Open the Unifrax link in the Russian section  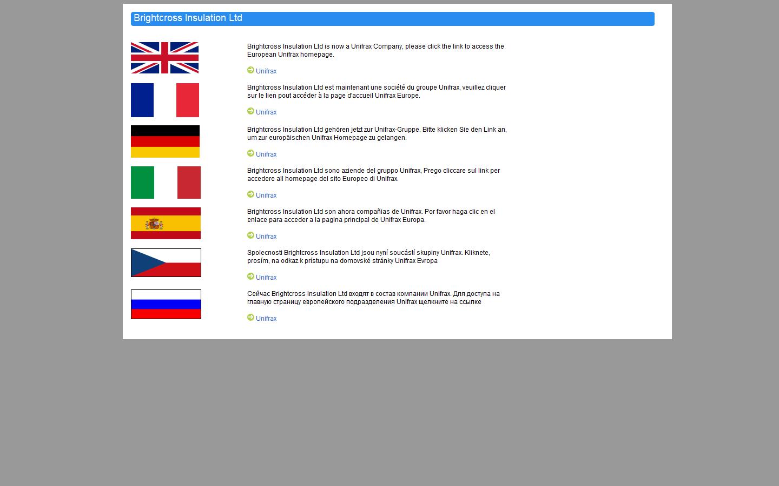click(x=266, y=318)
